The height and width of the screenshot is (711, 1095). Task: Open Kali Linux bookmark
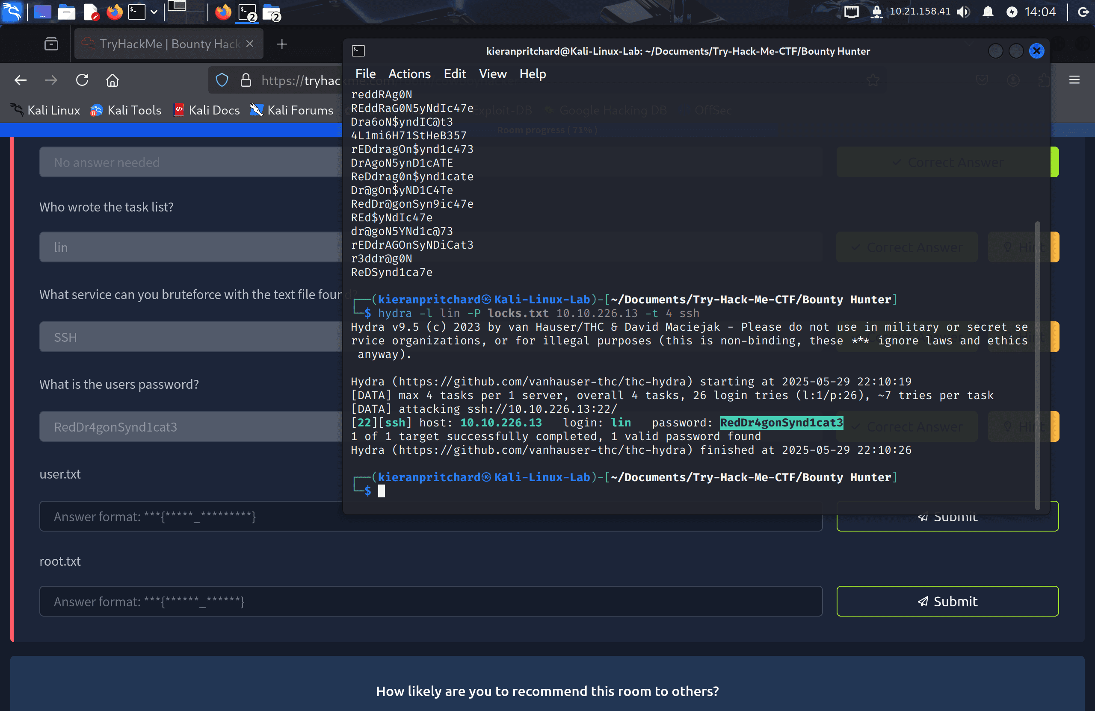(45, 110)
